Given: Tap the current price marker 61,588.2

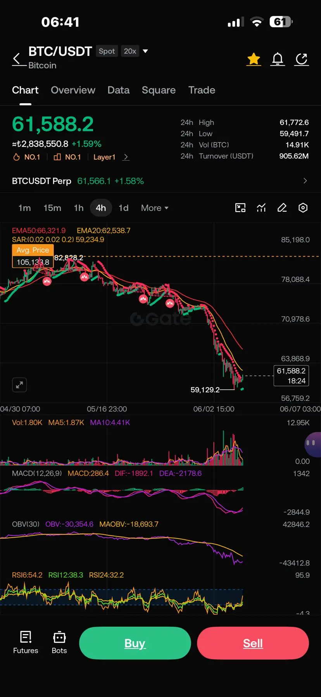Looking at the screenshot, I should click(291, 376).
